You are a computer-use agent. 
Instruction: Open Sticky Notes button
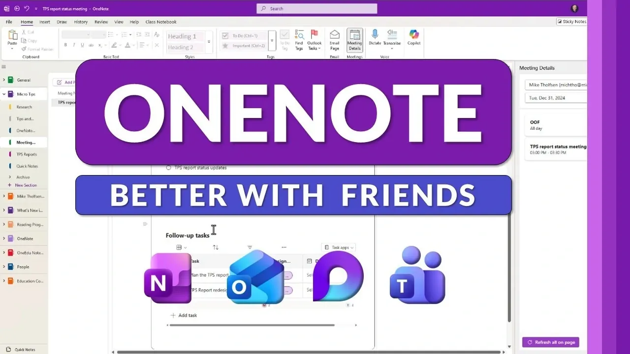coord(571,22)
